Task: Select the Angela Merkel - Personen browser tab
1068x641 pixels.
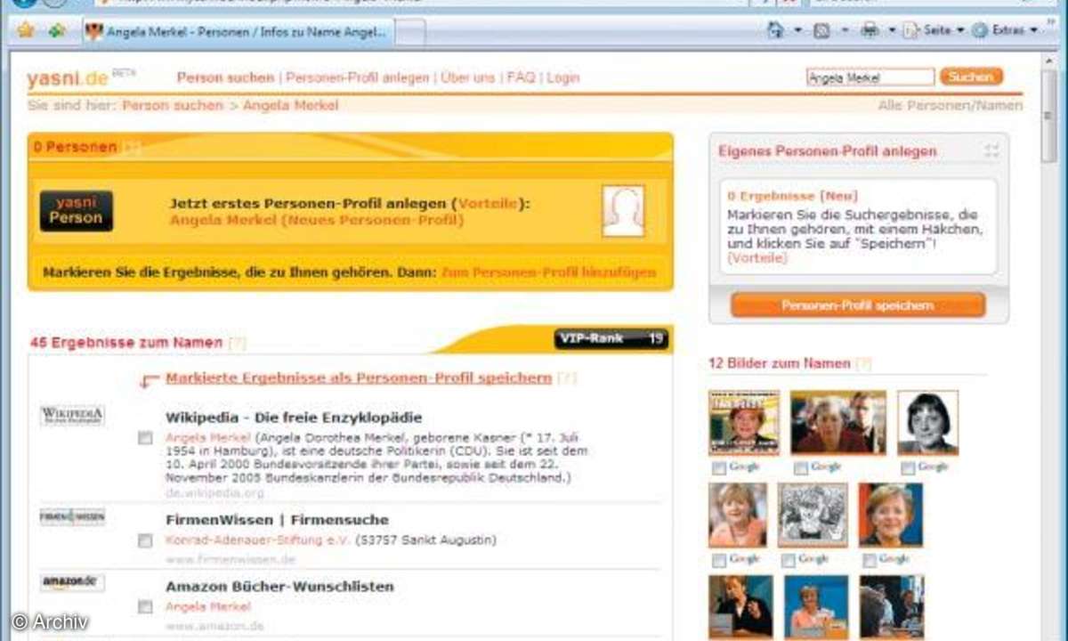Action: pos(237,31)
